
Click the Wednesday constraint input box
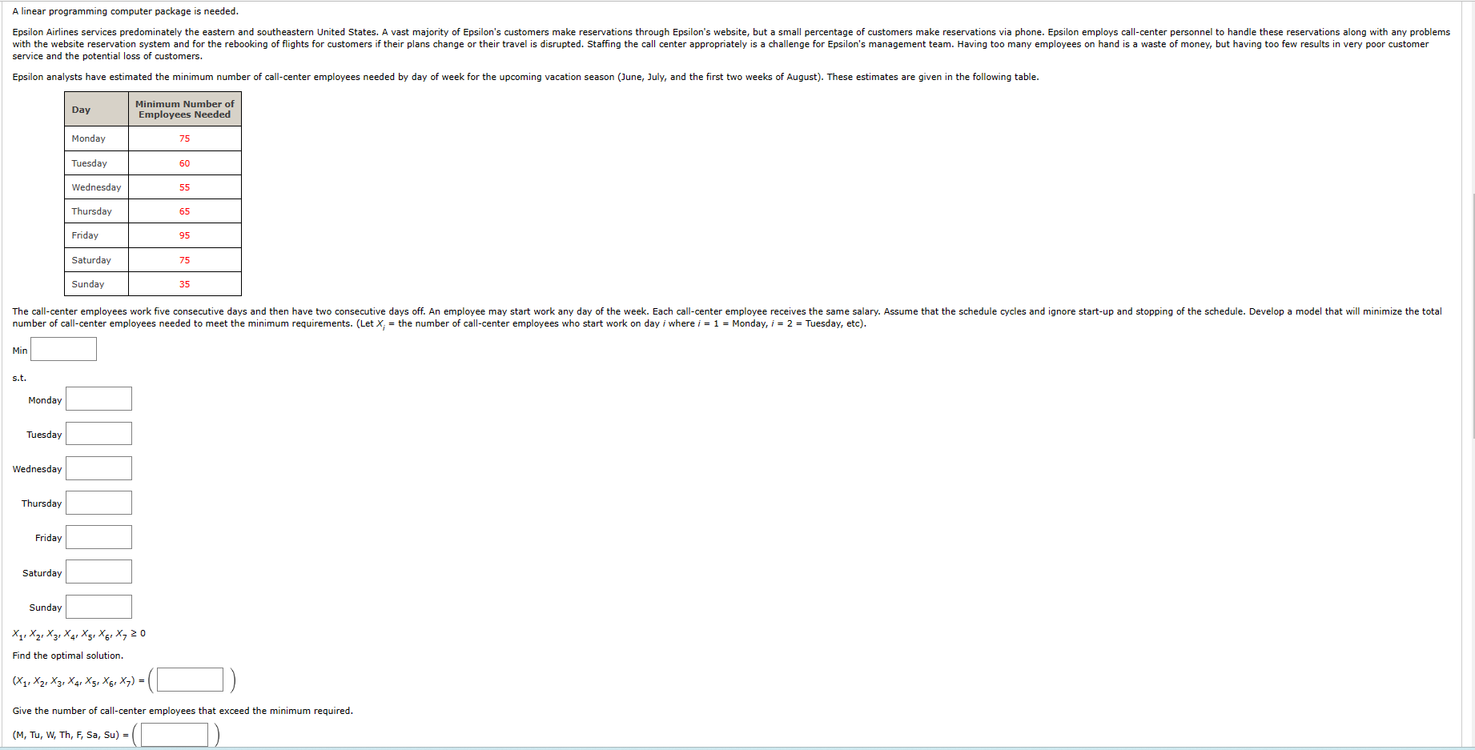tap(98, 468)
